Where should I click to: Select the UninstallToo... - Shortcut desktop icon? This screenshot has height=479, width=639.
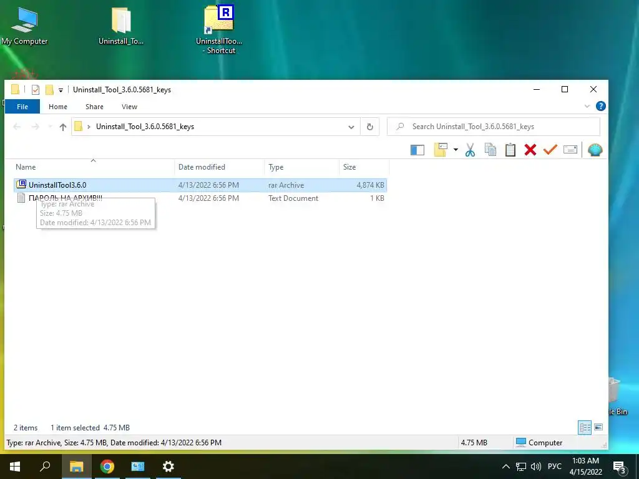(219, 29)
